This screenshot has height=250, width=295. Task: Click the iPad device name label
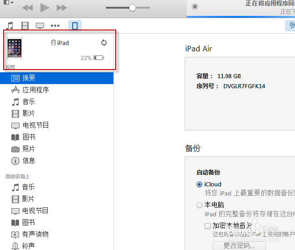60,43
